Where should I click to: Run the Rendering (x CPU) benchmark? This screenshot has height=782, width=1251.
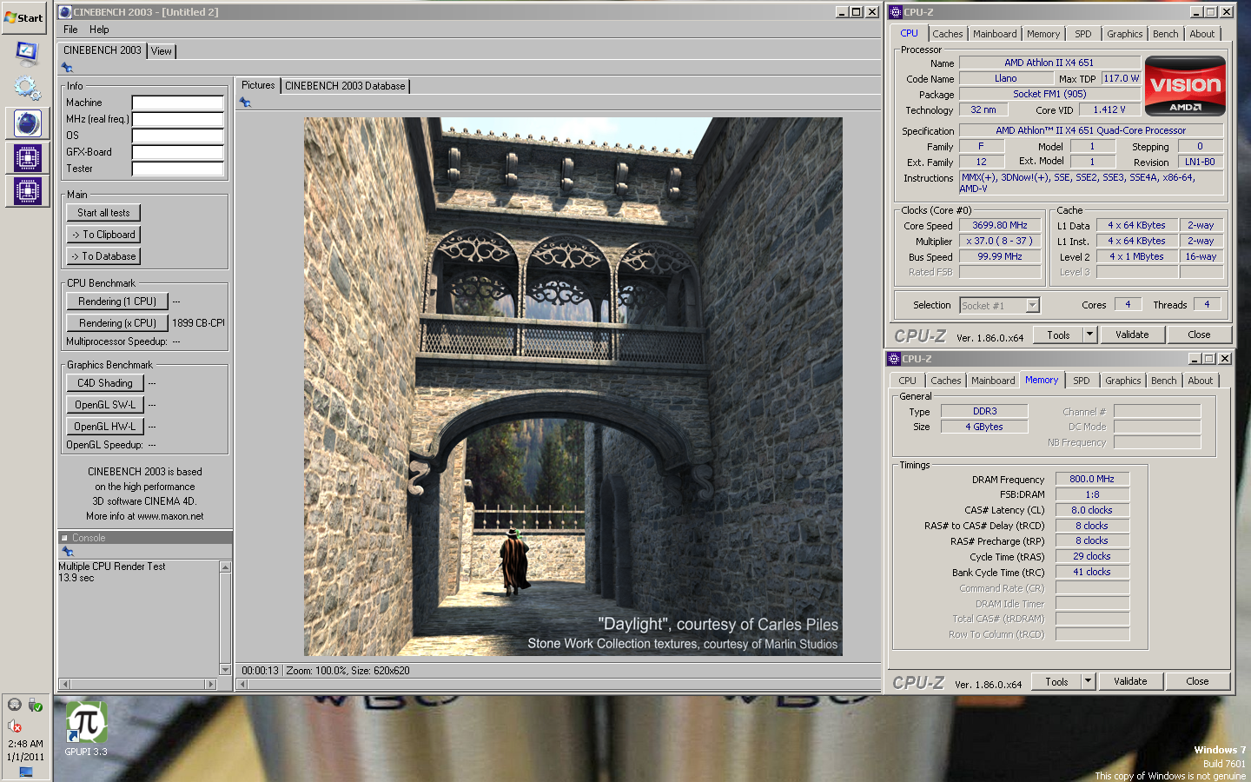tap(117, 323)
